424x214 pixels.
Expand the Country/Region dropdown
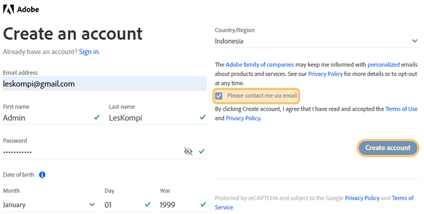(316, 41)
